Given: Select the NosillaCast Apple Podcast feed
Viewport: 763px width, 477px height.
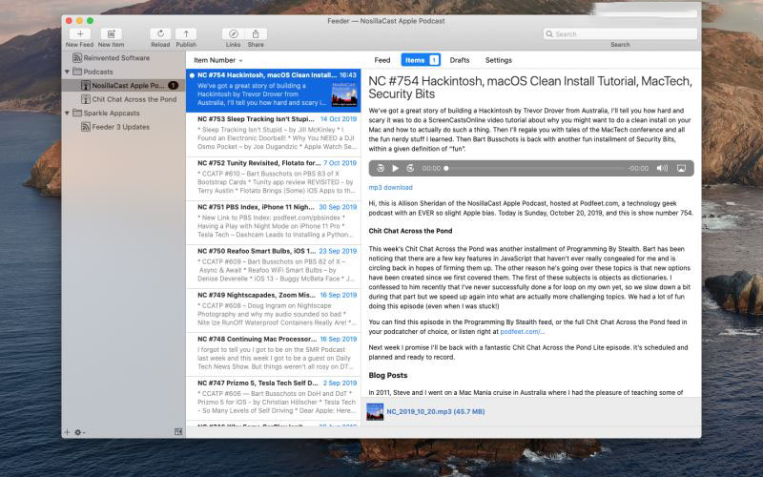Looking at the screenshot, I should (x=124, y=85).
